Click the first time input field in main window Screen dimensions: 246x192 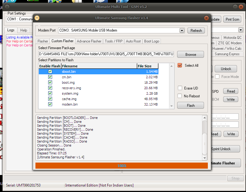click(x=225, y=117)
